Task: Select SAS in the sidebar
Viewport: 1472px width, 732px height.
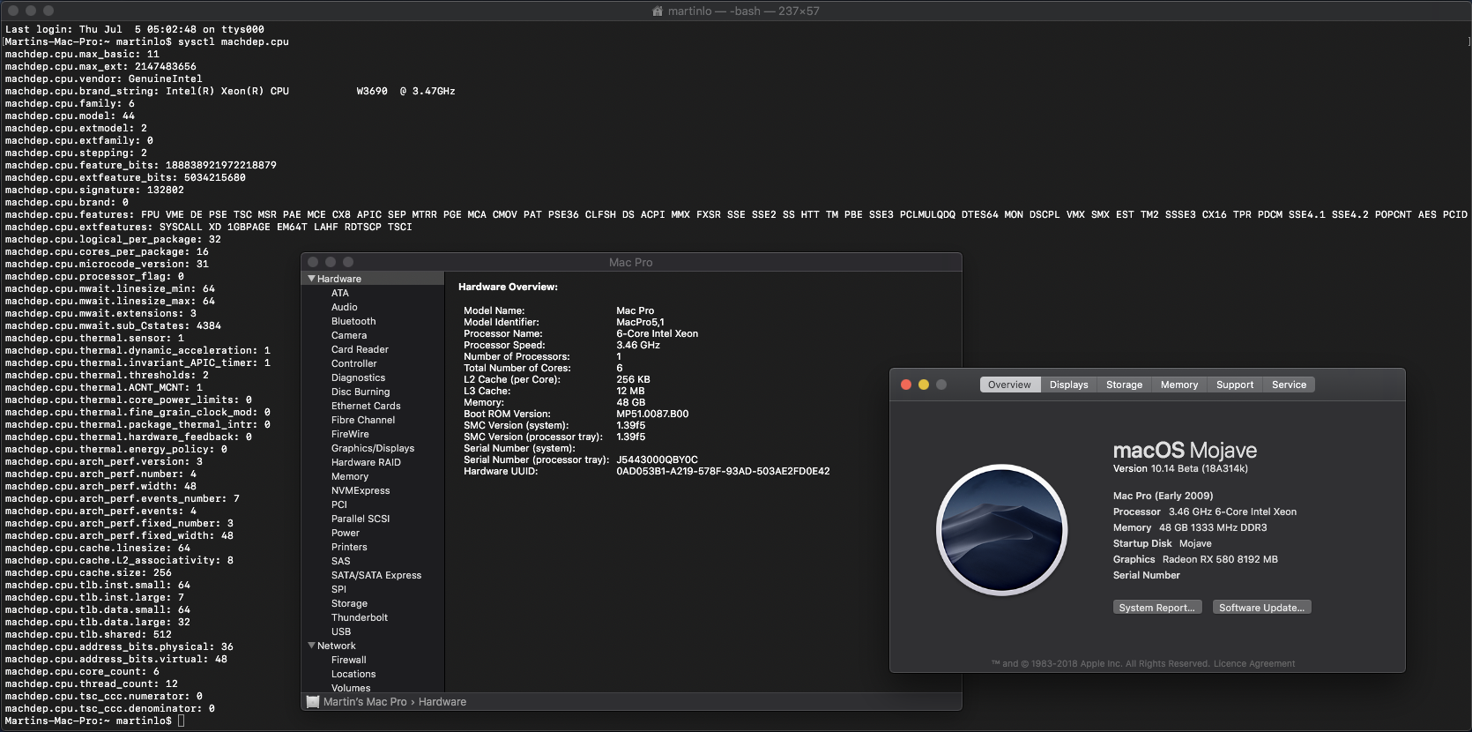Action: 341,561
